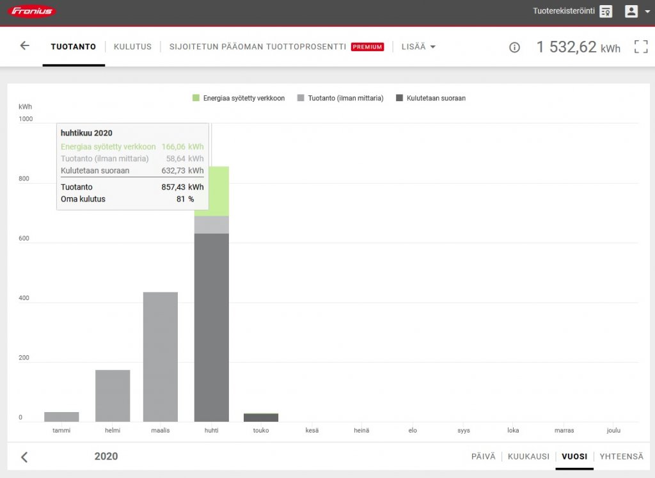
Task: Show the info circle details
Action: point(514,47)
